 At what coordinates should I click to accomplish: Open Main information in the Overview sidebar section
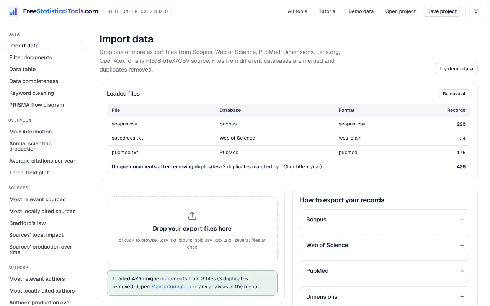tap(43, 132)
